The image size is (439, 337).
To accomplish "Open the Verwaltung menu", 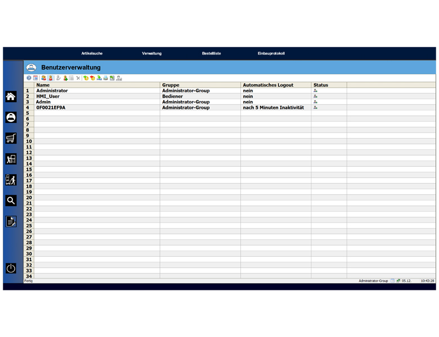I will 152,53.
